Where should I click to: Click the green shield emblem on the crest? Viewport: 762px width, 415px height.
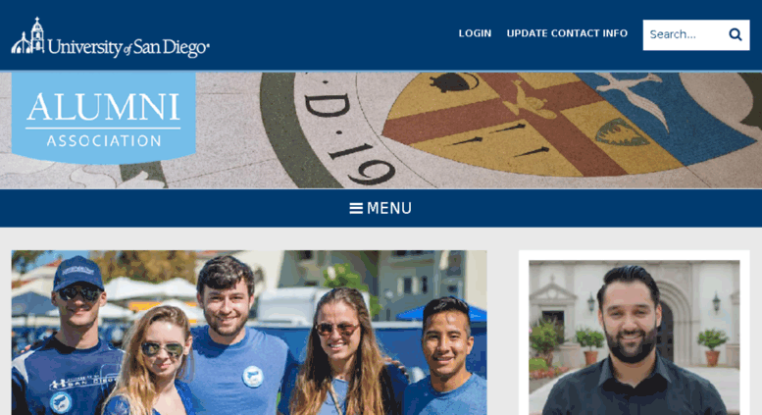tap(621, 132)
